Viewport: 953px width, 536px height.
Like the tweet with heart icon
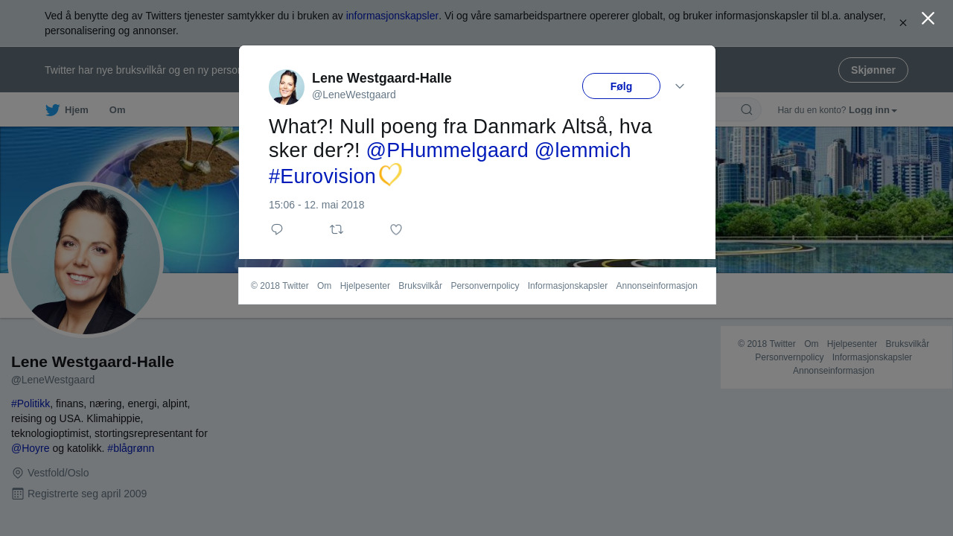396,229
